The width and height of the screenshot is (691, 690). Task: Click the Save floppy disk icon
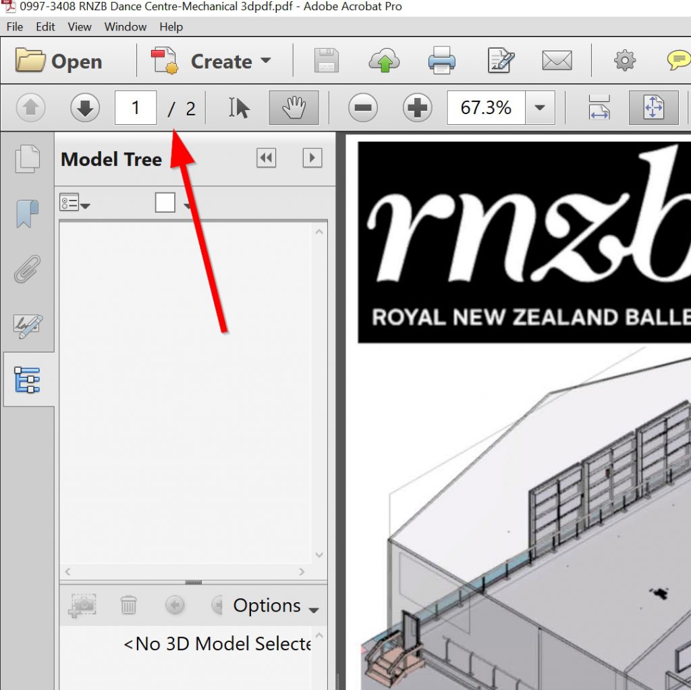pos(327,61)
